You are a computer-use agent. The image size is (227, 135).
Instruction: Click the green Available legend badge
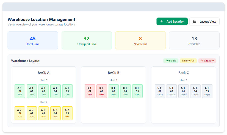171,61
